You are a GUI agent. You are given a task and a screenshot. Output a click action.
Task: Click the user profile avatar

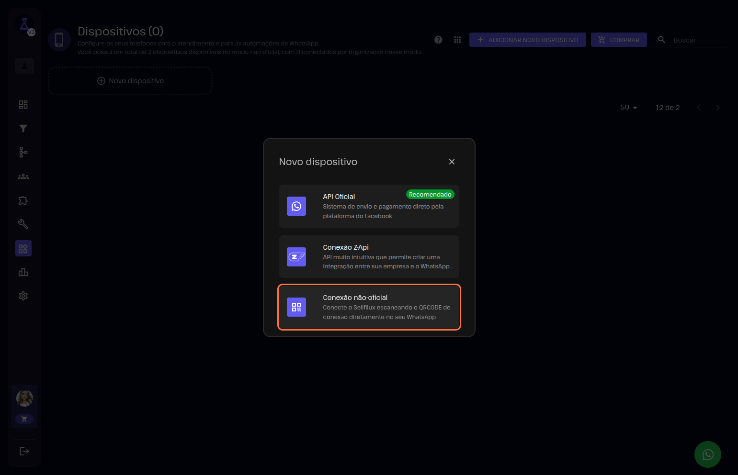pos(24,398)
